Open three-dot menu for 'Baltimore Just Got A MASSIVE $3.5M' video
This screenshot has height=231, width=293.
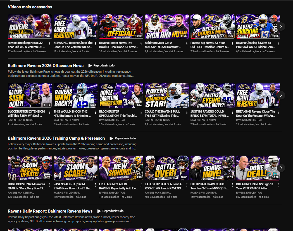pos(187,44)
